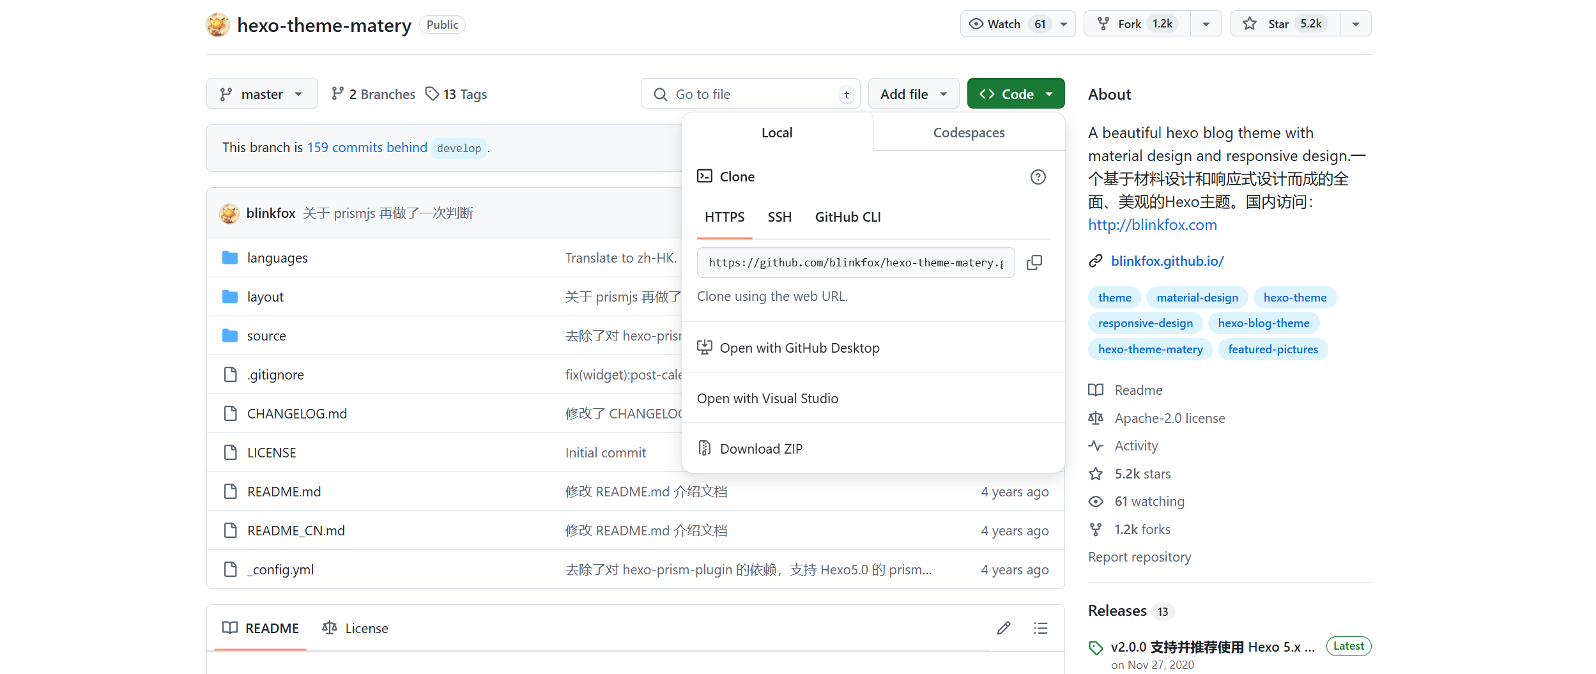Click the eye icon beside 61 watching
The height and width of the screenshot is (674, 1596).
[1096, 502]
